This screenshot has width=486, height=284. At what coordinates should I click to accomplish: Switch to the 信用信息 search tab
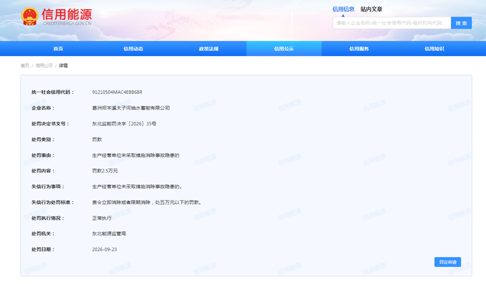[x=343, y=9]
